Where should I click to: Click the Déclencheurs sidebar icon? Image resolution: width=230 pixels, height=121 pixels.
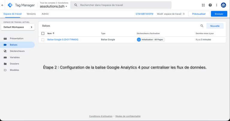pyautogui.click(x=5, y=51)
